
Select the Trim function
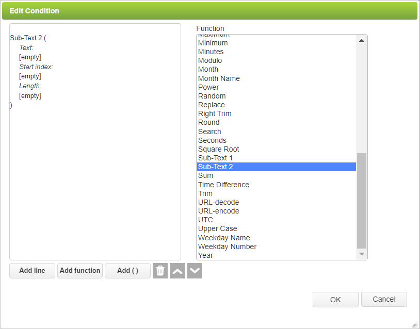277,193
